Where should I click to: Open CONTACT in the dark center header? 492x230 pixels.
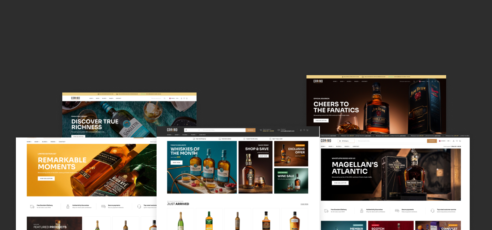click(202, 135)
